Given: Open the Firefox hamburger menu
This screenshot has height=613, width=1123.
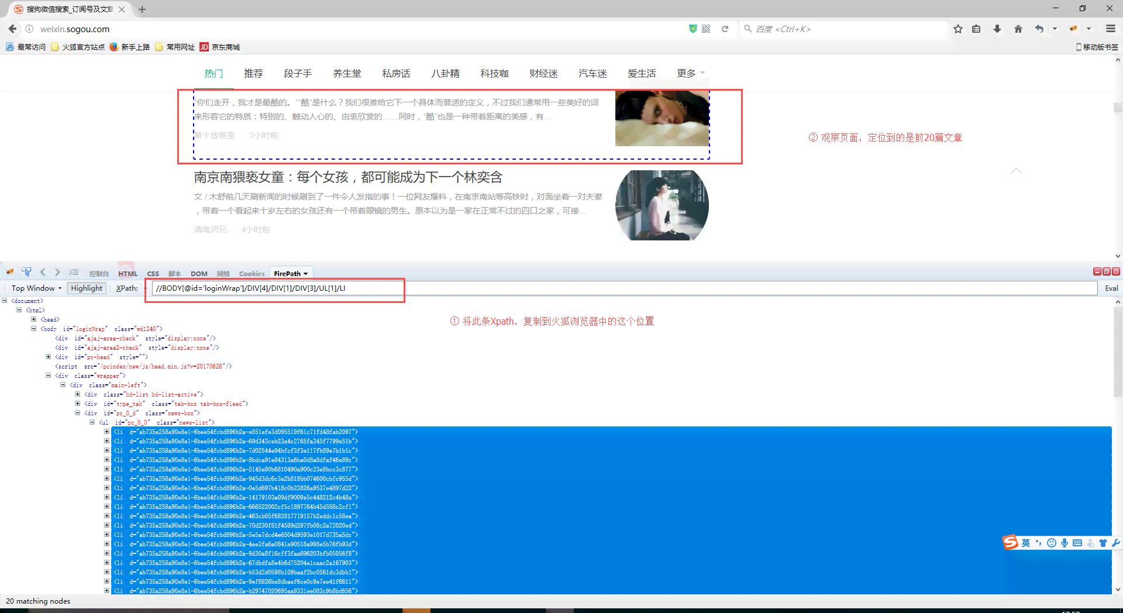Looking at the screenshot, I should point(1110,29).
